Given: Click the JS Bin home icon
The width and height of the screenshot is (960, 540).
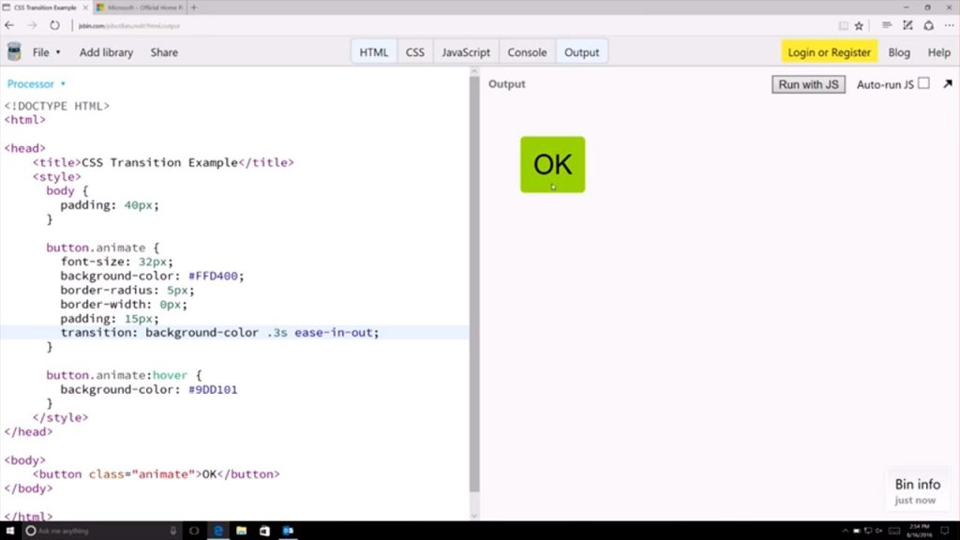Looking at the screenshot, I should point(13,52).
